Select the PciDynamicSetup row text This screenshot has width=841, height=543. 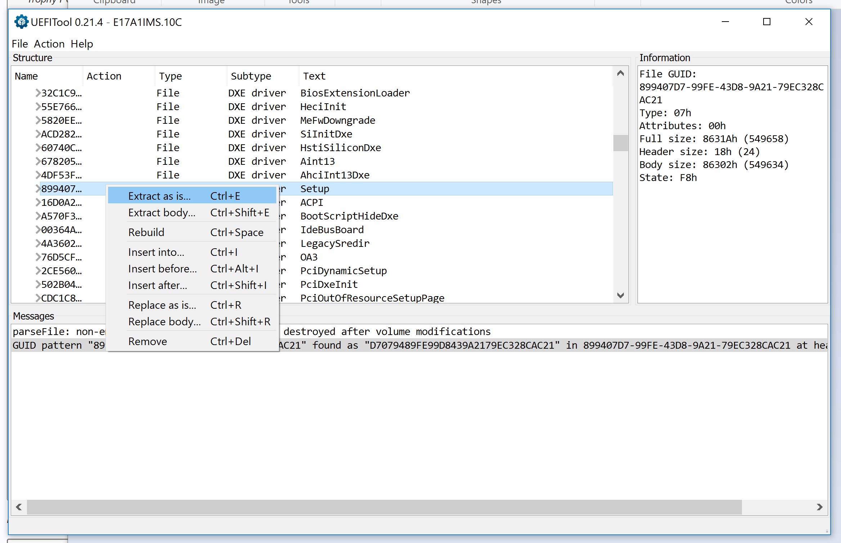343,271
